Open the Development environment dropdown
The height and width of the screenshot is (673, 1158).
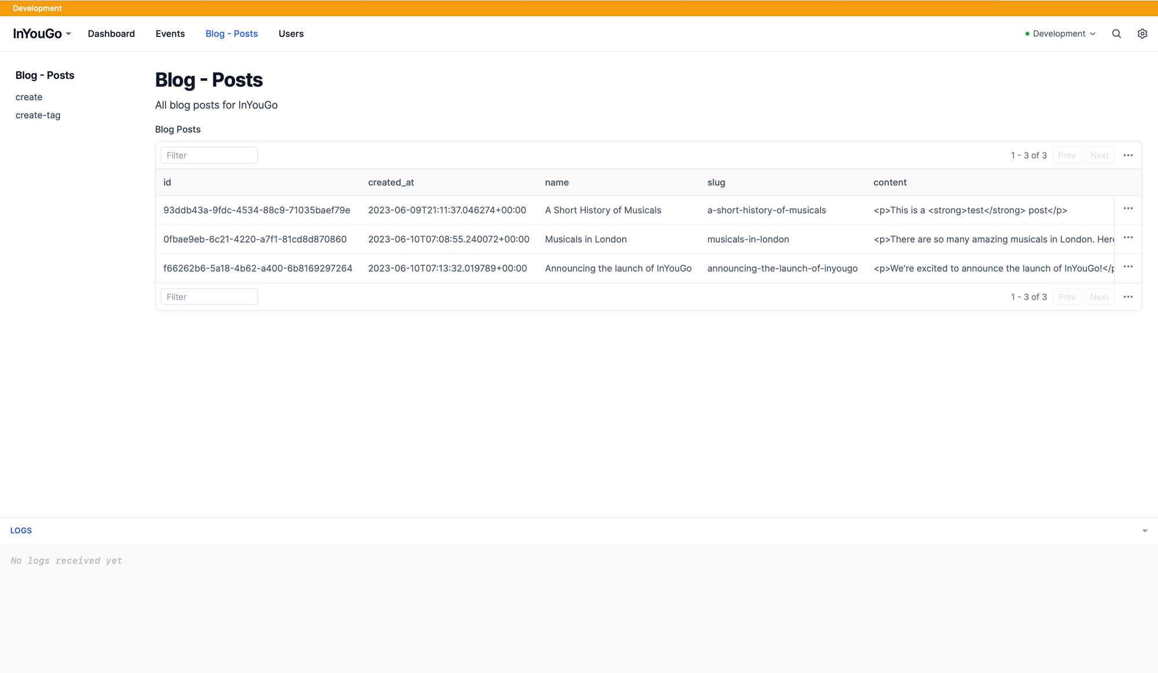pos(1061,34)
